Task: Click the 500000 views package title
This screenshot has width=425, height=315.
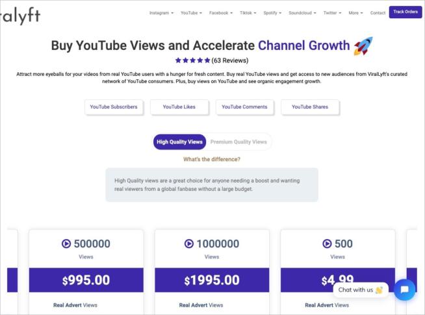Action: tap(92, 244)
